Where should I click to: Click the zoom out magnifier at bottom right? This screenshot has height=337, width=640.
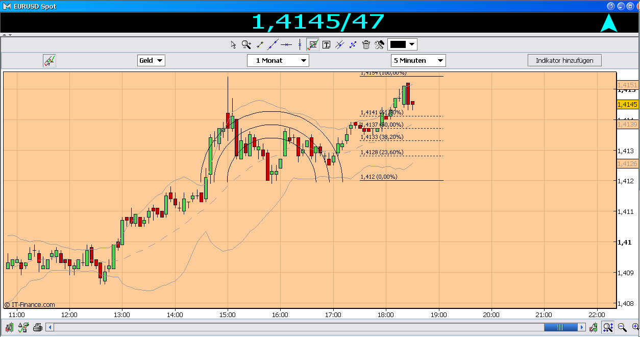pyautogui.click(x=622, y=327)
